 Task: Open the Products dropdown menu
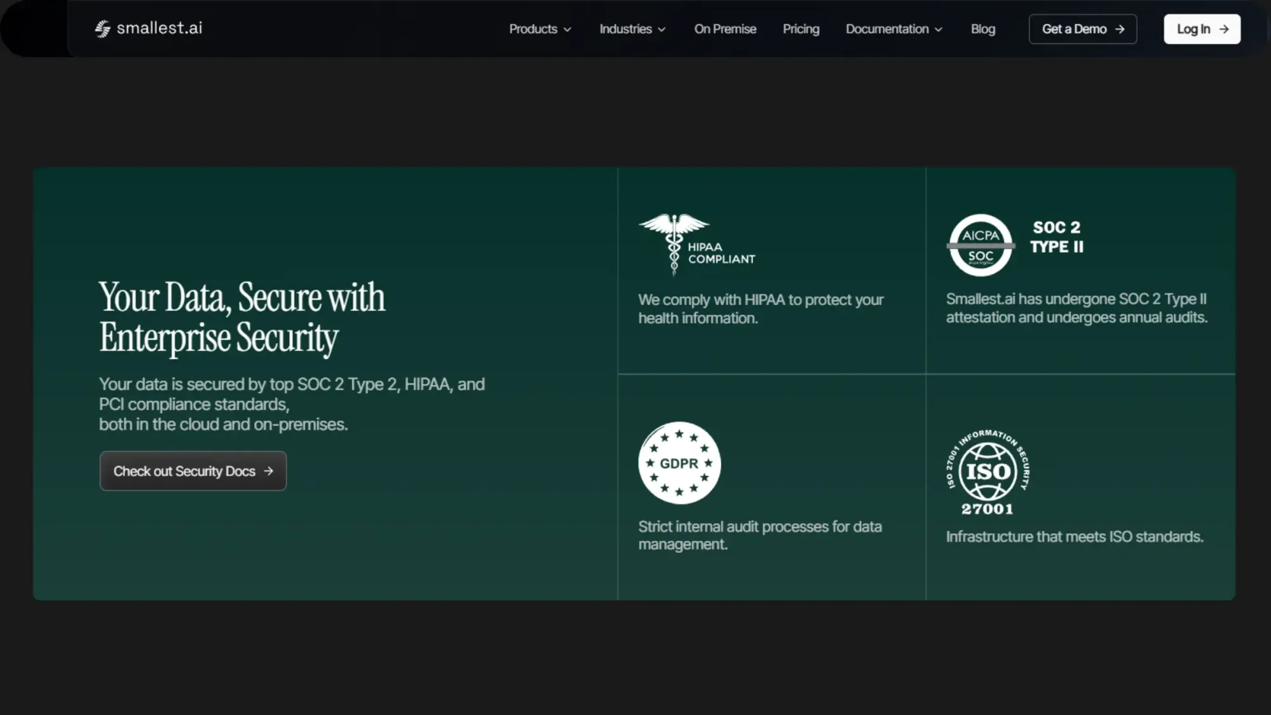click(x=540, y=29)
